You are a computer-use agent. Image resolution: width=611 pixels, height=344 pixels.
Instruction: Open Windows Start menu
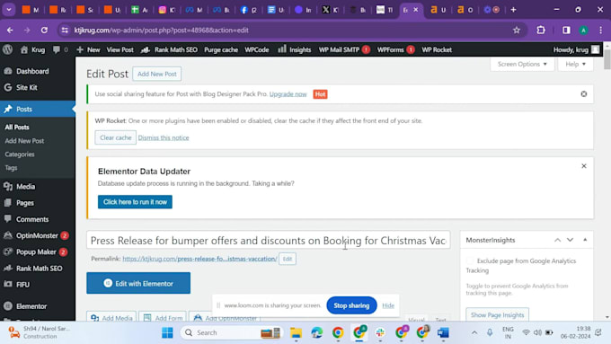(x=167, y=332)
